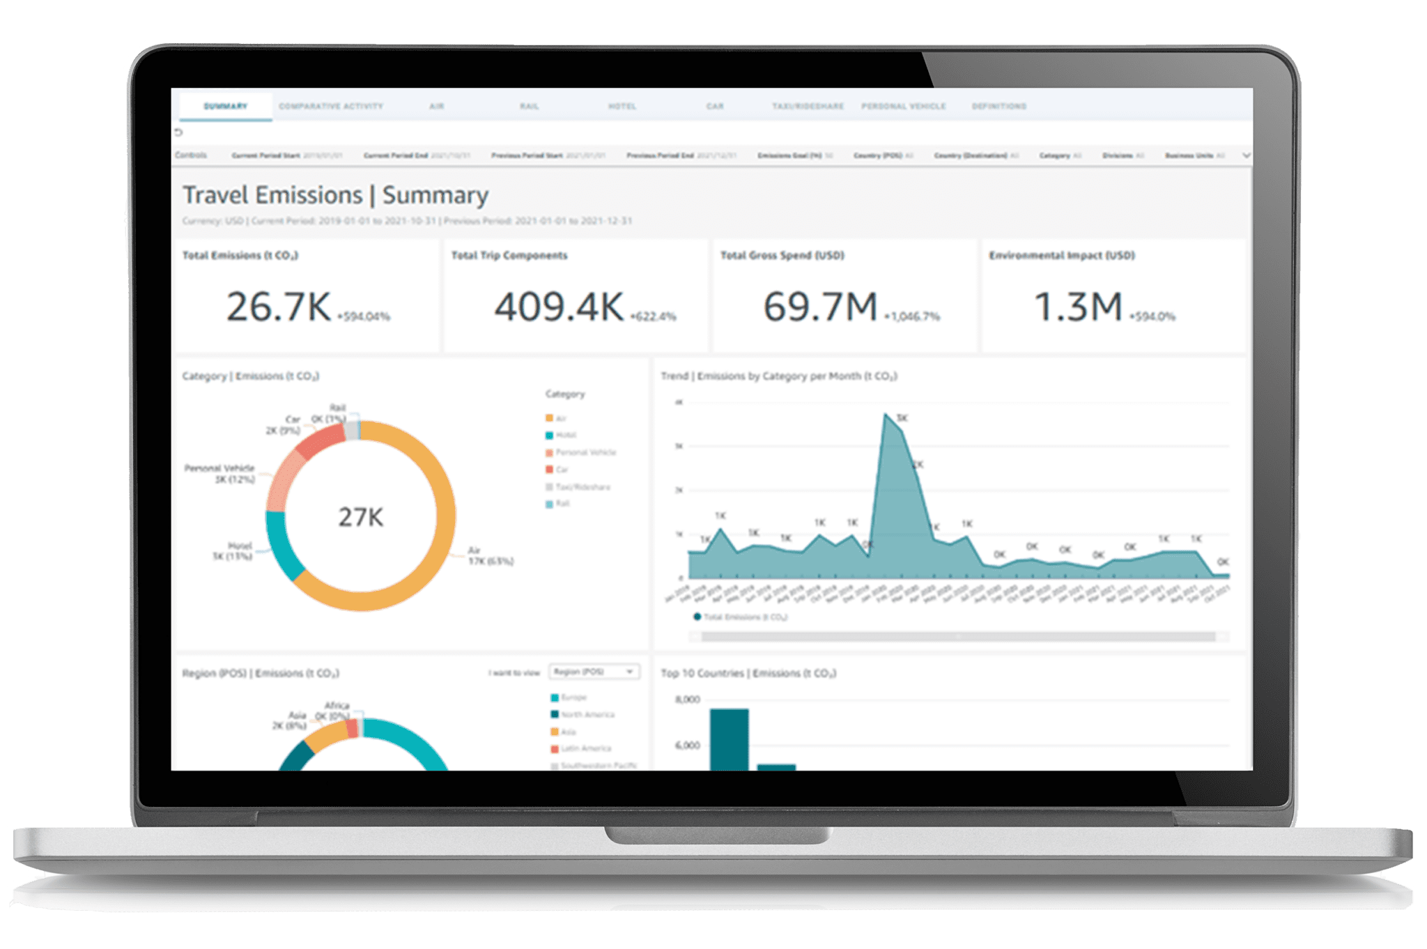Click the 5K peak on trend chart
The width and height of the screenshot is (1427, 949).
(x=886, y=415)
